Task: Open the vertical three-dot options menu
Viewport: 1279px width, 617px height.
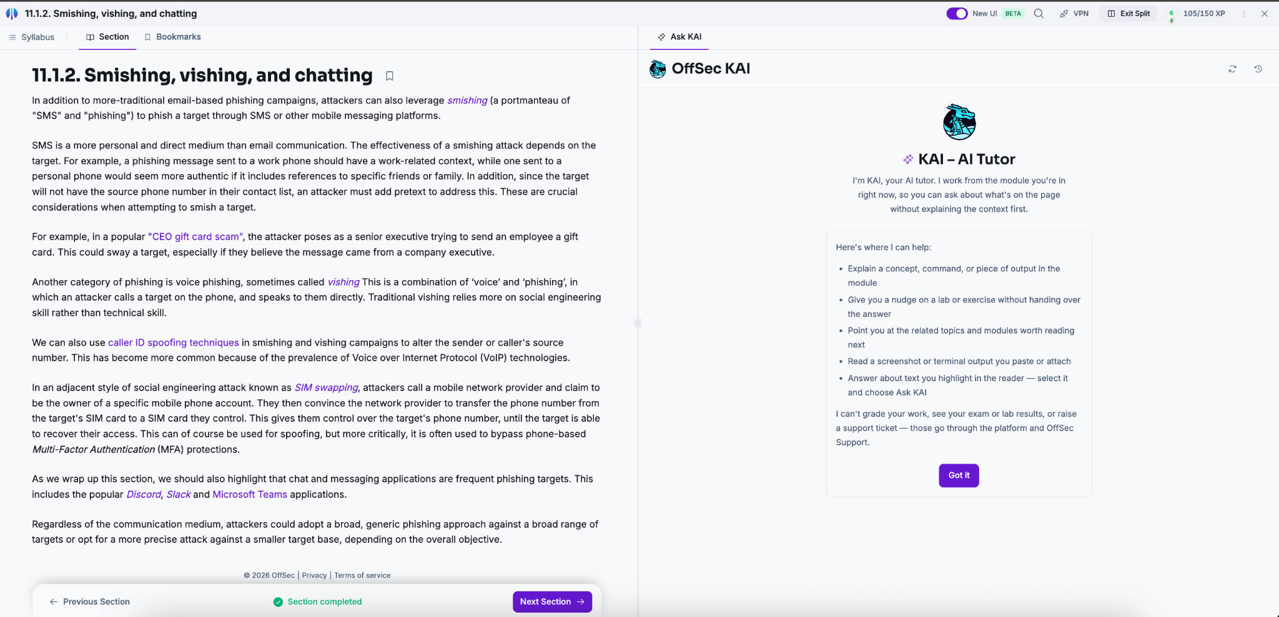Action: pos(1243,13)
